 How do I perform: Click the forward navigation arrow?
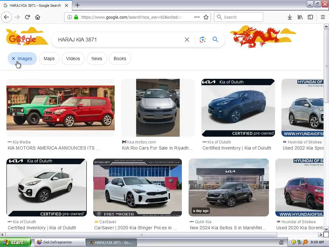(x=17, y=17)
